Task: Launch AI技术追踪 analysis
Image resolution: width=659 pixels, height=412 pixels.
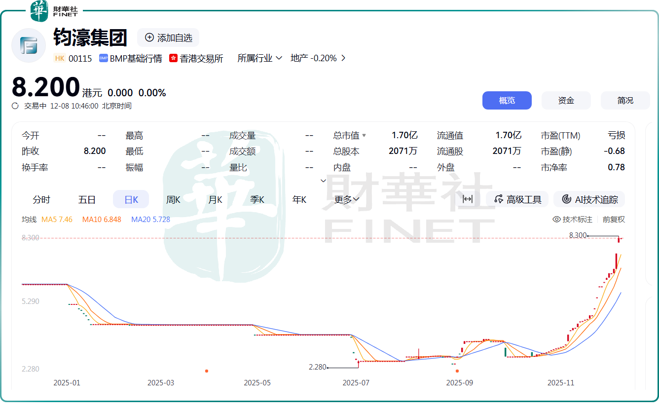Action: (589, 199)
